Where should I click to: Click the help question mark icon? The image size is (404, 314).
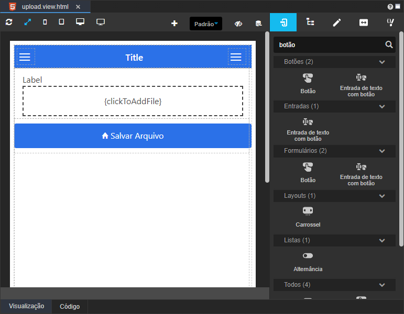[390, 7]
